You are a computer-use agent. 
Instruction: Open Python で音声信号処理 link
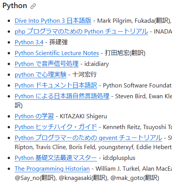pos(47,64)
